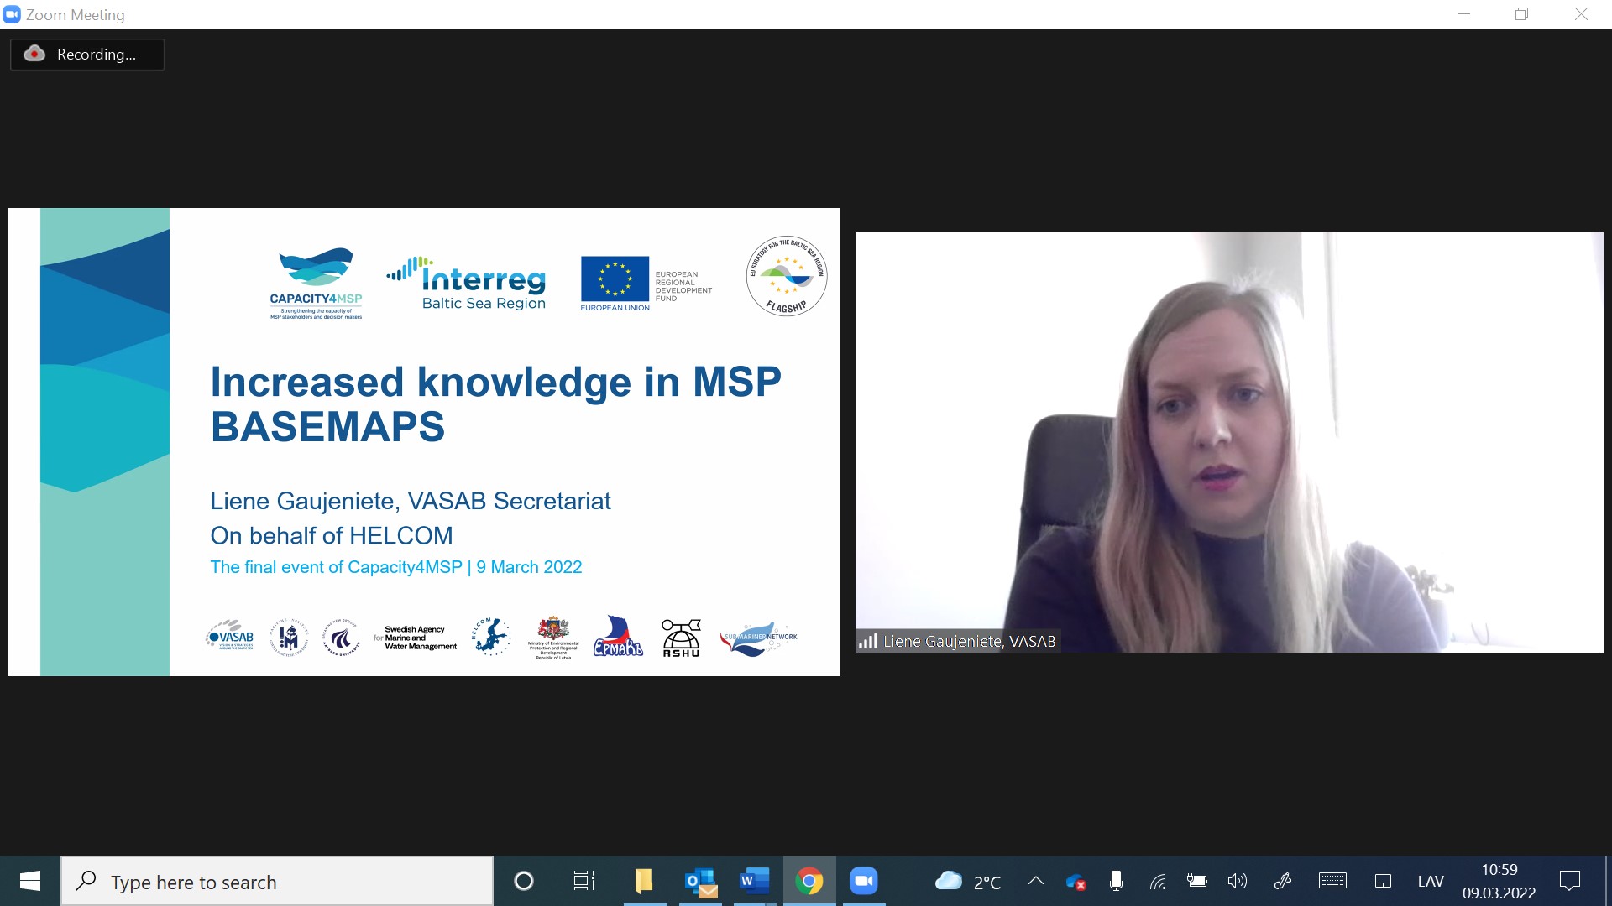Image resolution: width=1612 pixels, height=906 pixels.
Task: Click the taskbar search box
Action: click(x=277, y=882)
